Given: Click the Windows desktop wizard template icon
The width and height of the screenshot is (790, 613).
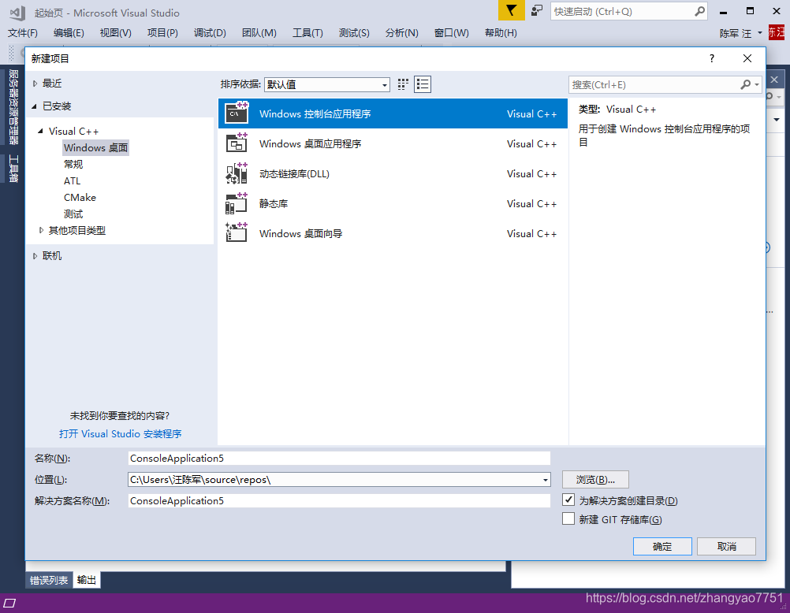Looking at the screenshot, I should [237, 232].
